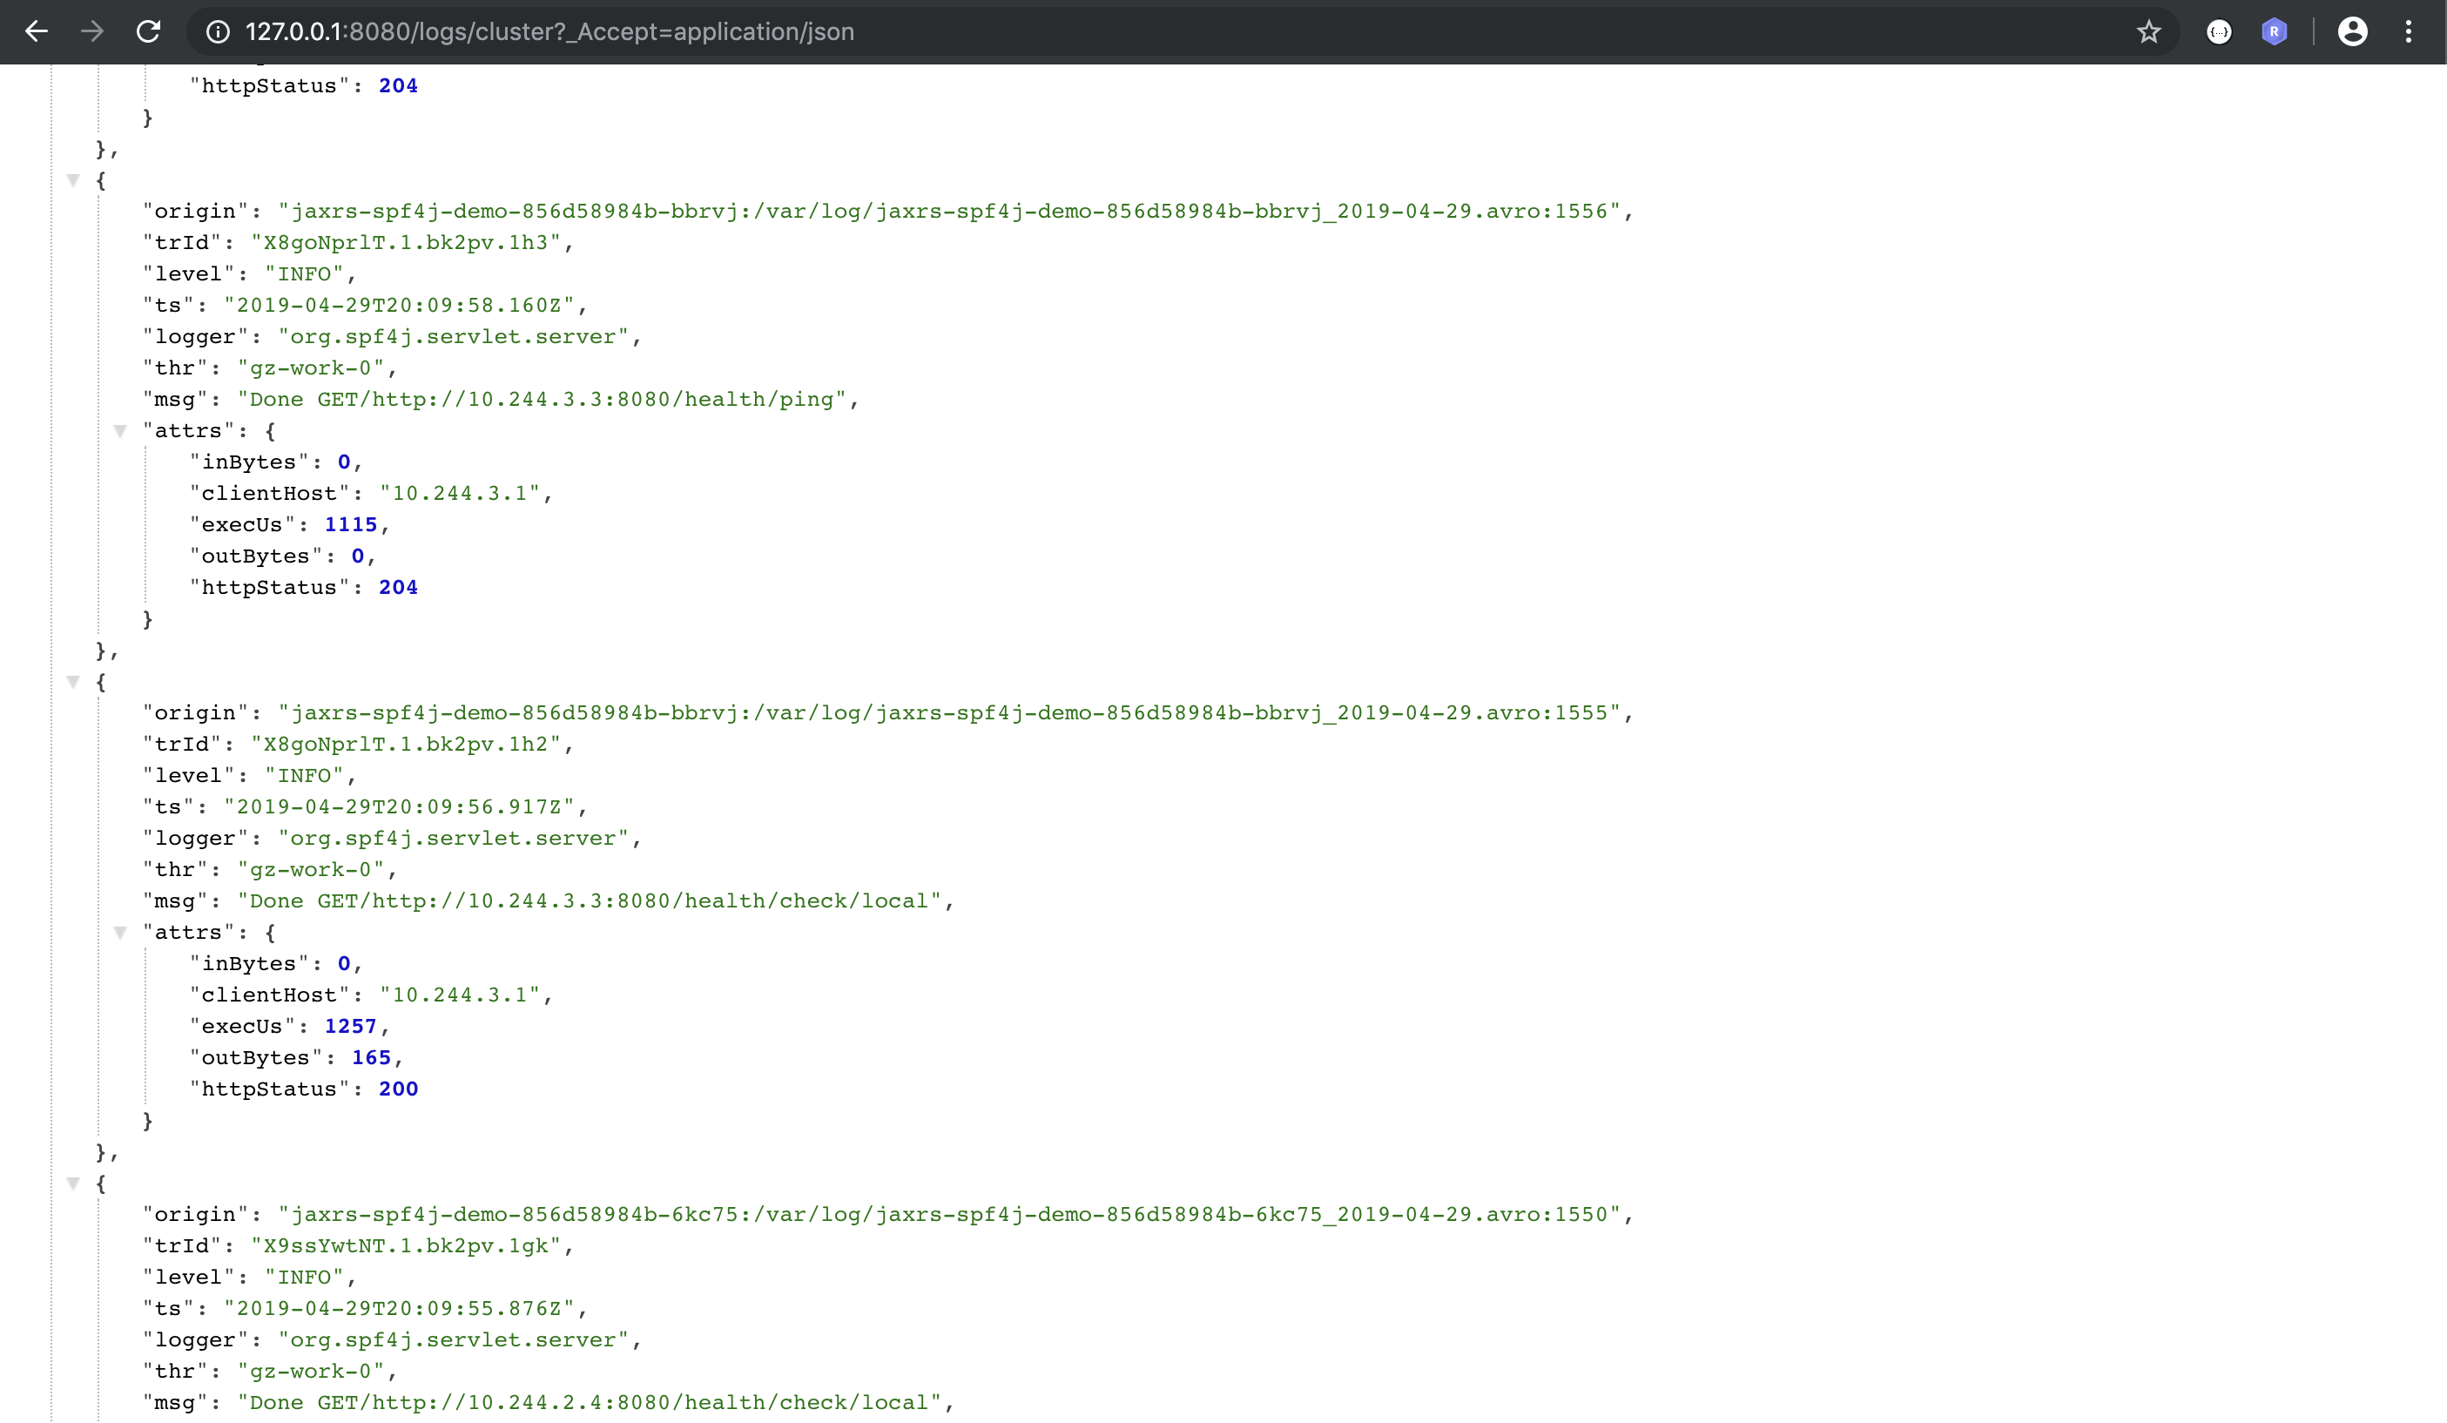Bookmark this page with star icon
The height and width of the screenshot is (1423, 2447).
point(2149,32)
